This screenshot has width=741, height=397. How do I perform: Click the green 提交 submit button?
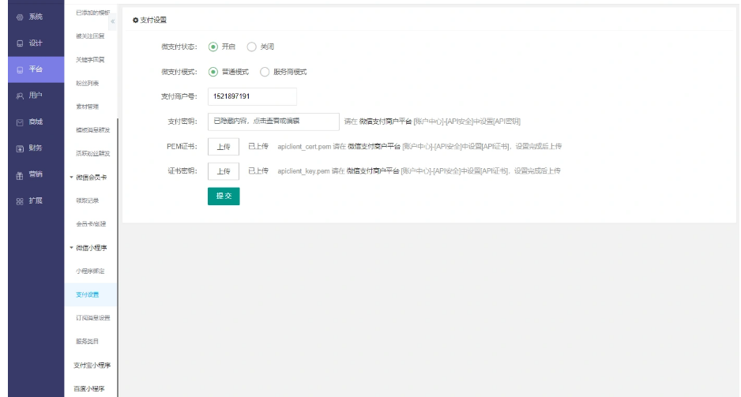pyautogui.click(x=224, y=197)
